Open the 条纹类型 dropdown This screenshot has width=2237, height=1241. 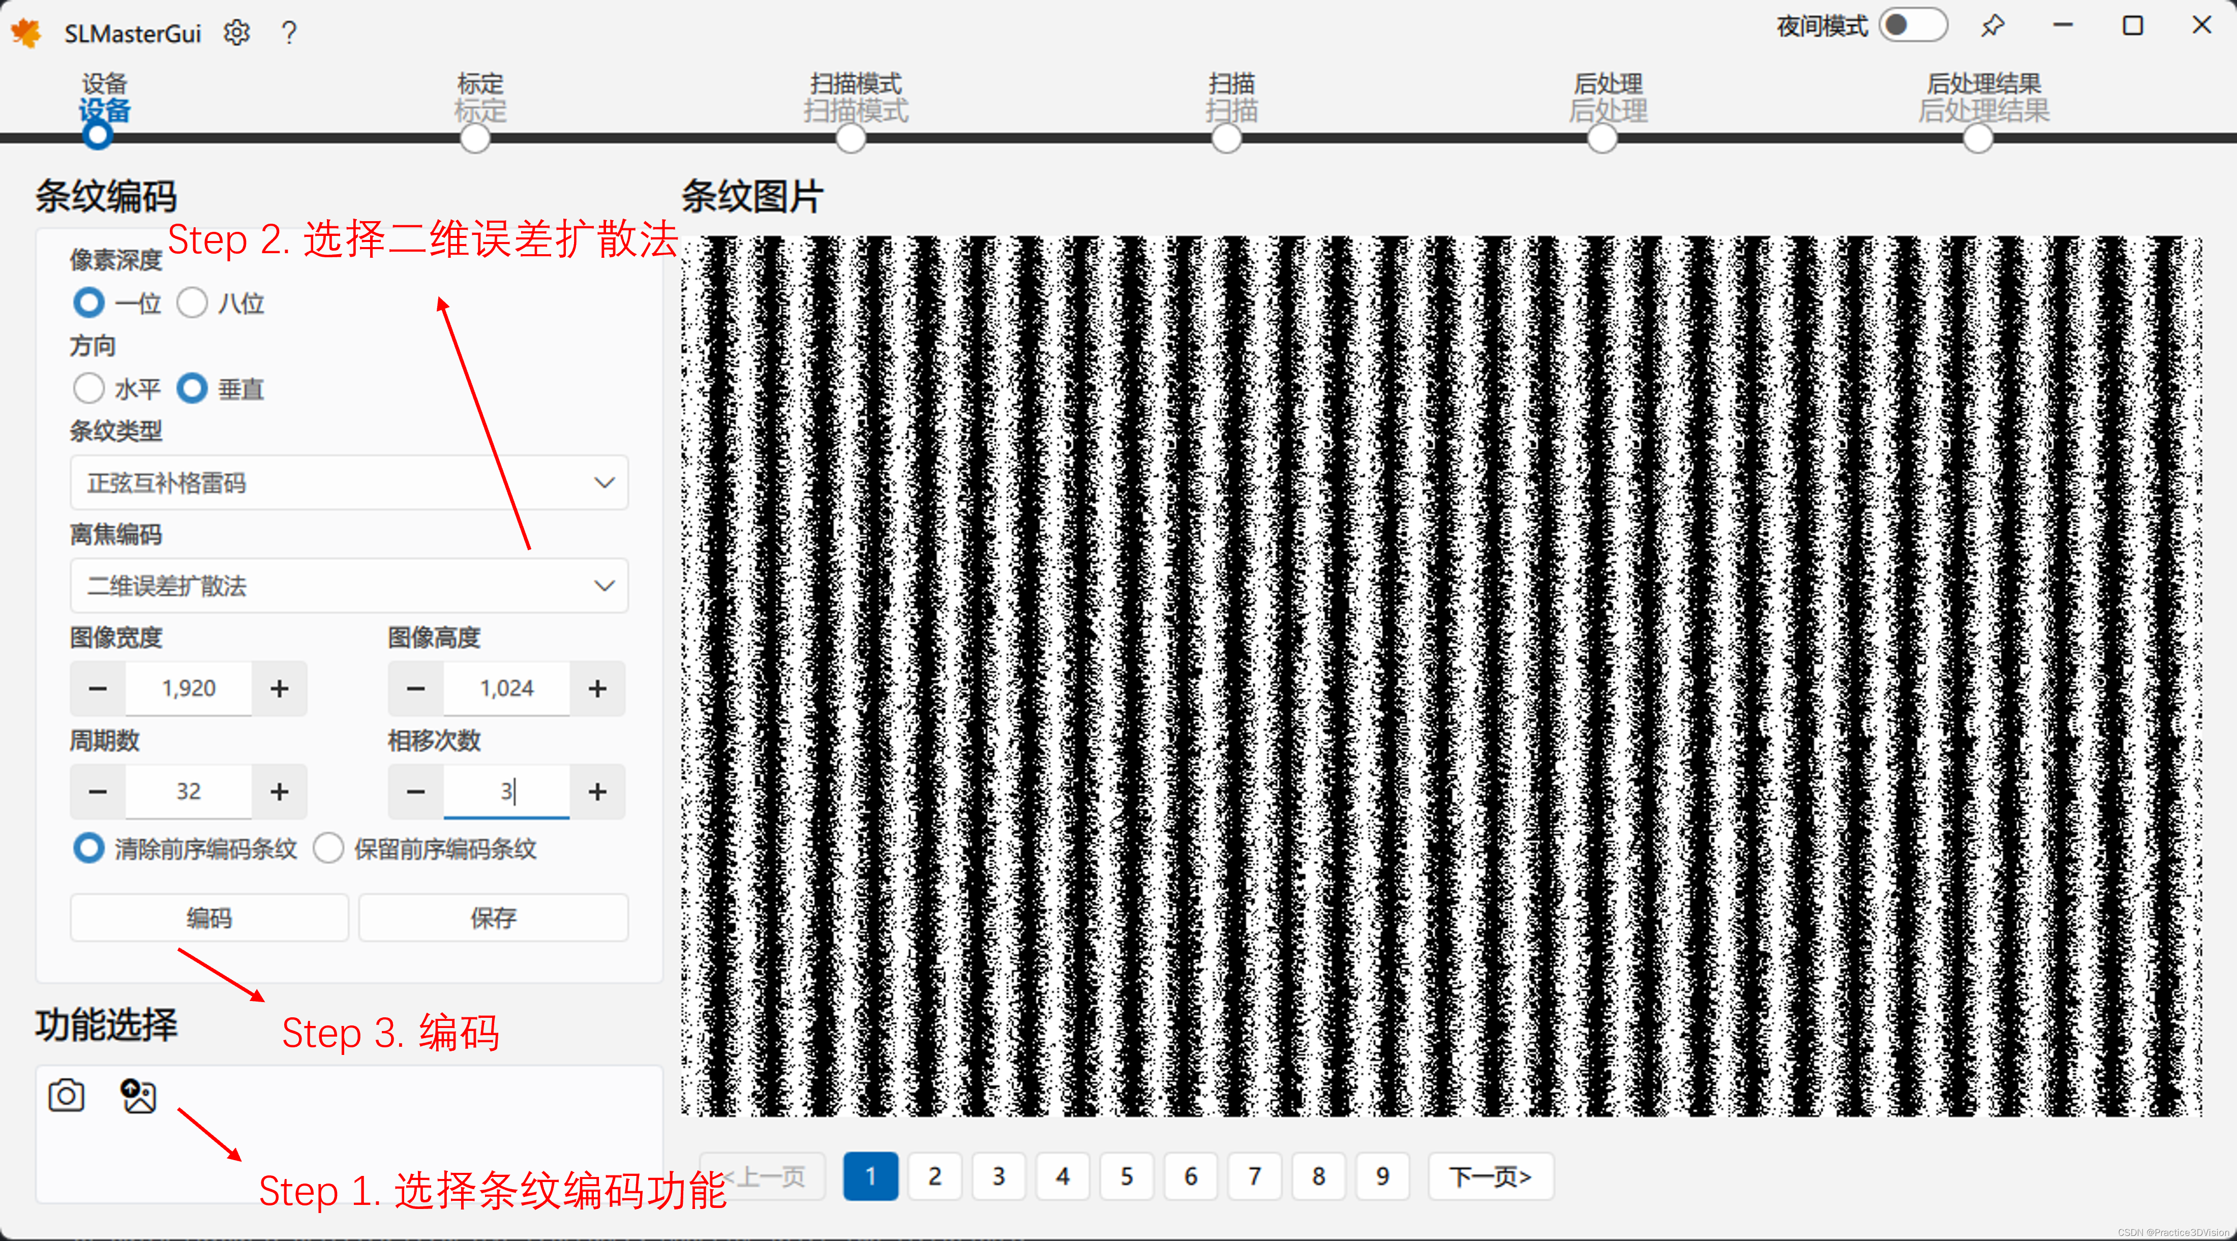pyautogui.click(x=349, y=483)
